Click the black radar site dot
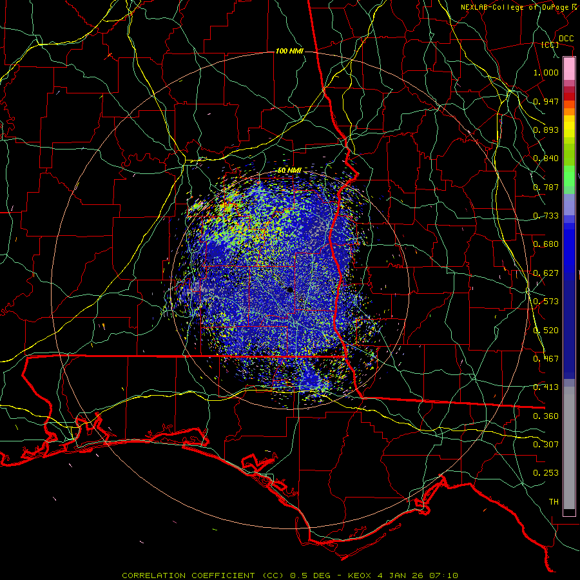580x580 pixels. (291, 289)
